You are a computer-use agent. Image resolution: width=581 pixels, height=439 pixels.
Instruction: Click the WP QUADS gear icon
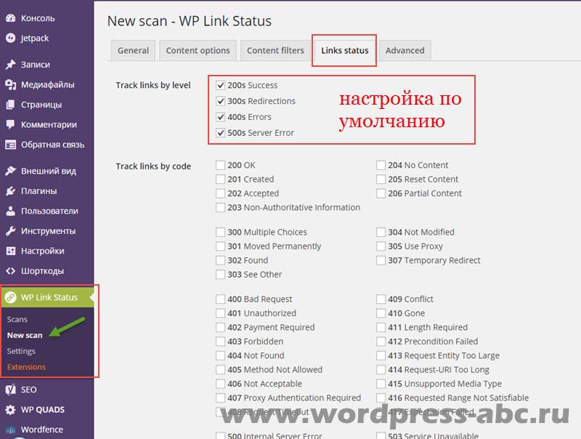click(11, 410)
